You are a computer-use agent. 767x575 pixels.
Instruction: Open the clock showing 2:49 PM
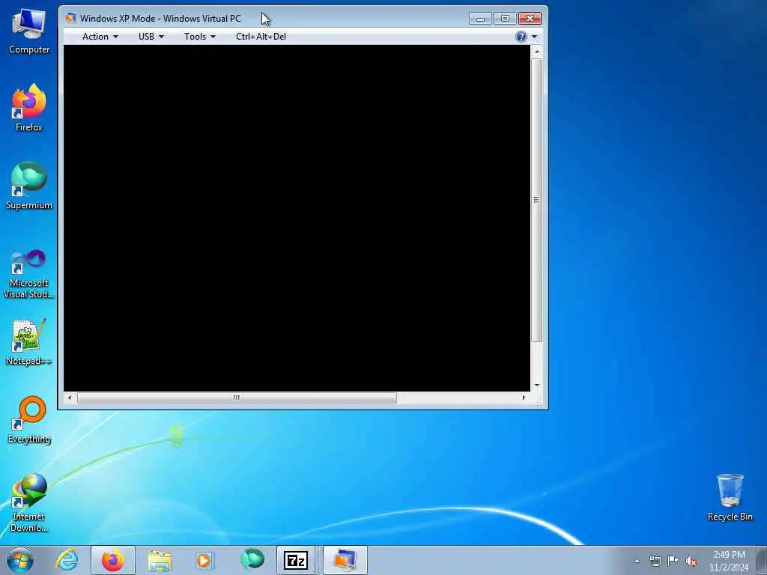coord(729,561)
